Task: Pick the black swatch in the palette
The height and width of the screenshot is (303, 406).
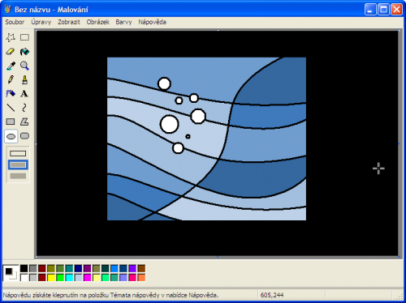Action: click(x=24, y=268)
